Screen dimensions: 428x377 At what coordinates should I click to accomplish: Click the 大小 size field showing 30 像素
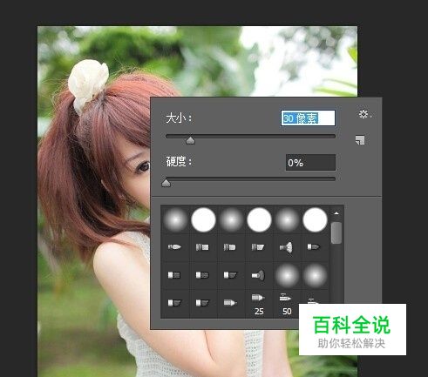click(x=308, y=118)
